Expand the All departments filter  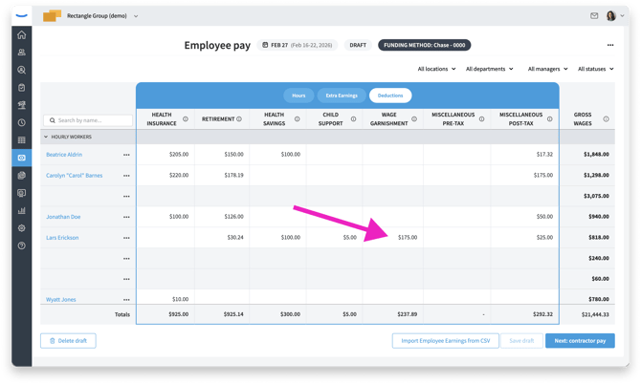(x=489, y=69)
